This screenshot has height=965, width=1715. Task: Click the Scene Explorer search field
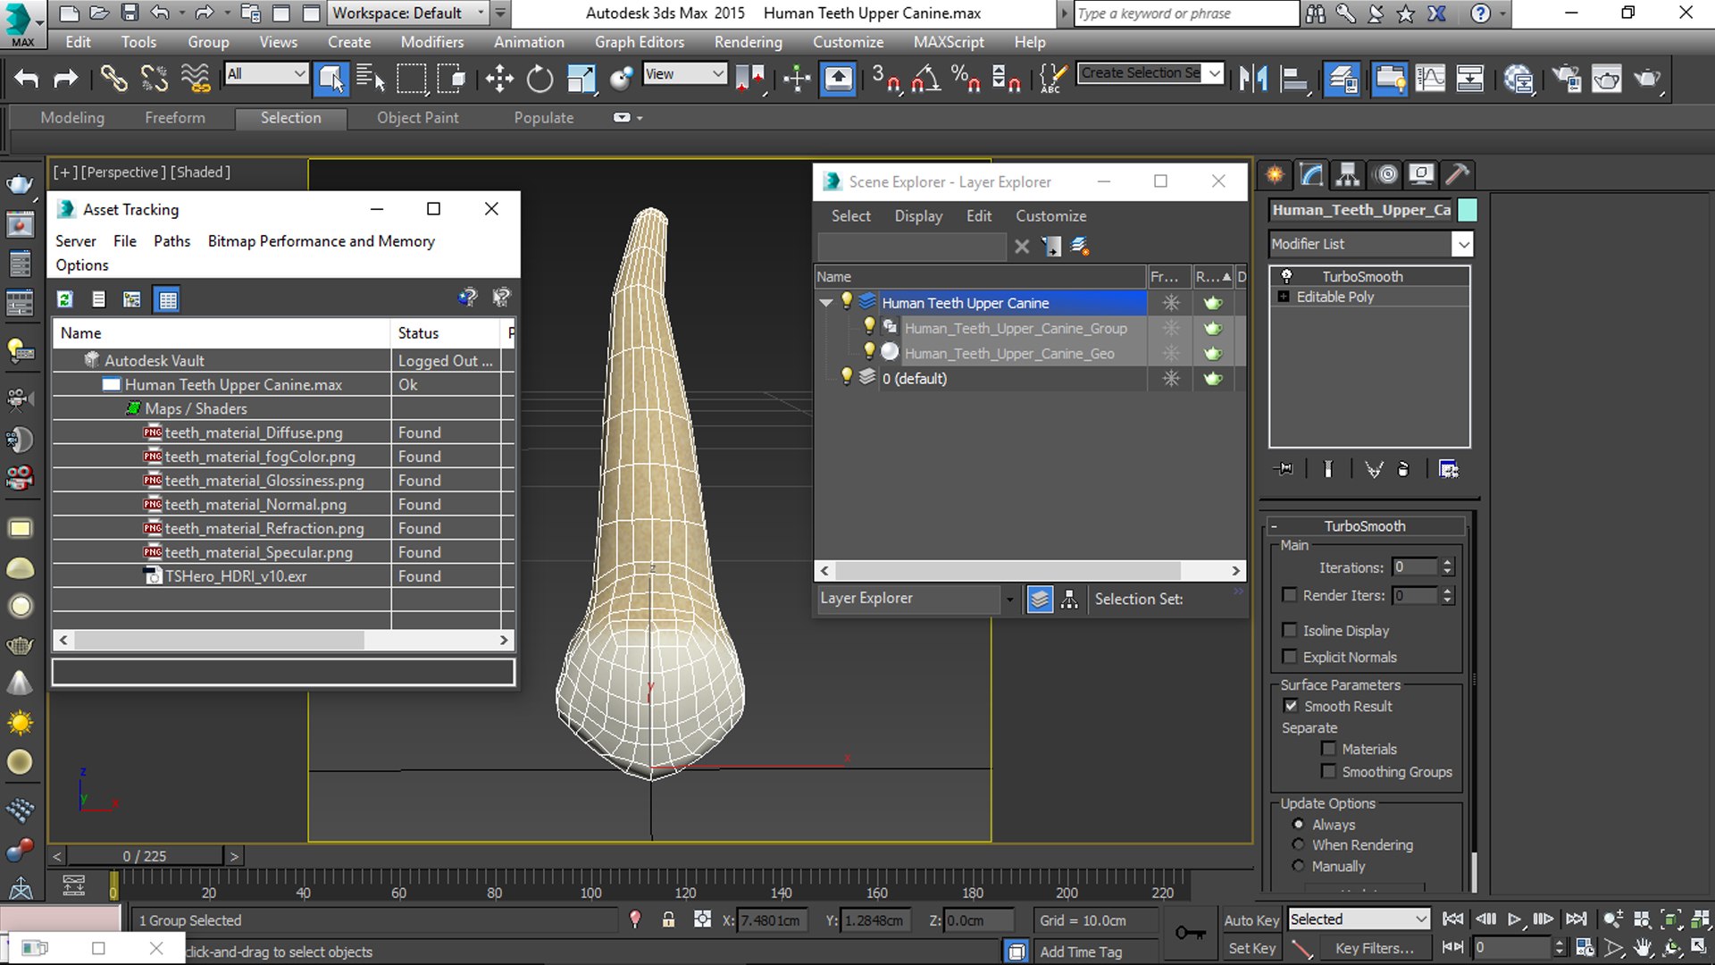tap(912, 247)
